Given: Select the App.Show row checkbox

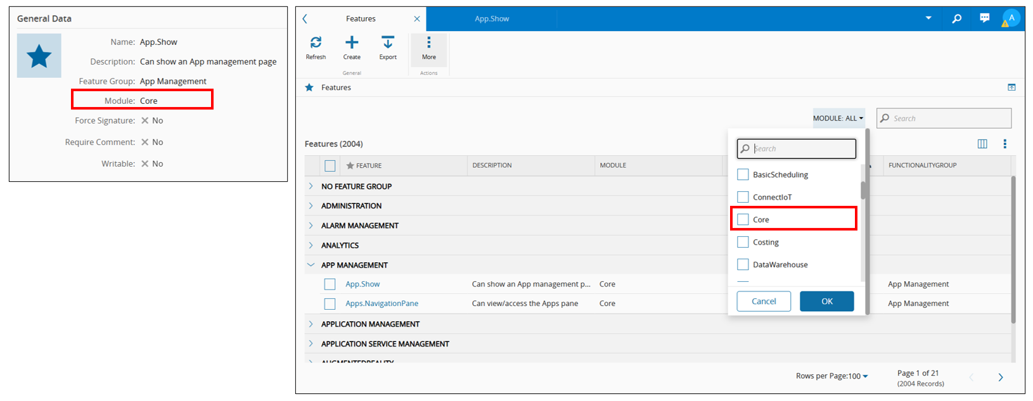Looking at the screenshot, I should pos(330,284).
